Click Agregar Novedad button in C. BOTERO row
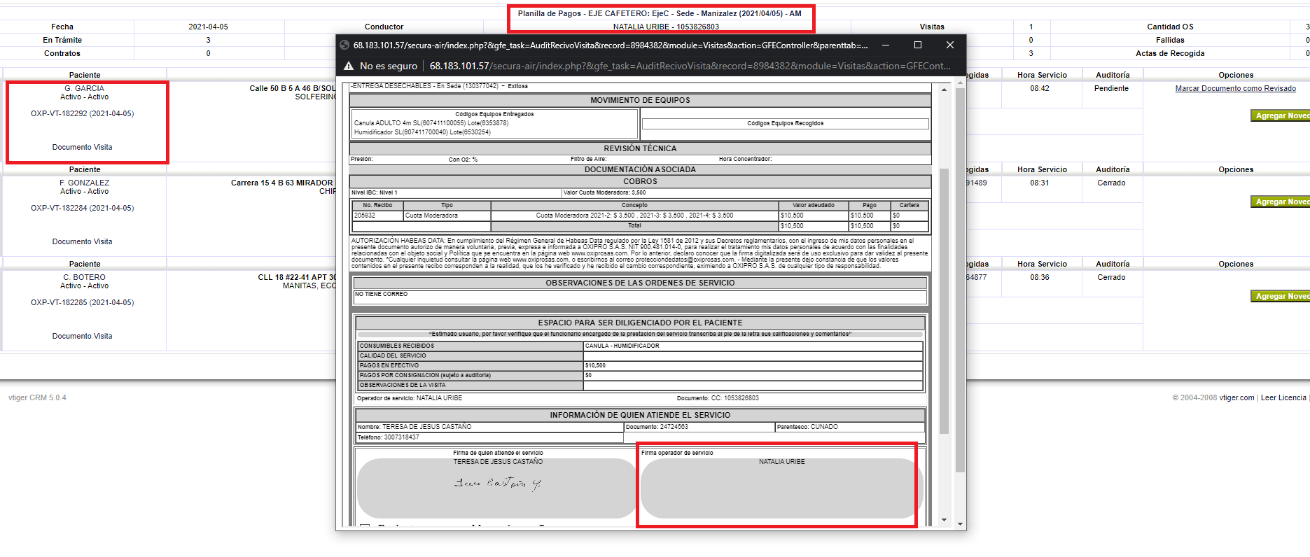The height and width of the screenshot is (557, 1310). pyautogui.click(x=1280, y=296)
